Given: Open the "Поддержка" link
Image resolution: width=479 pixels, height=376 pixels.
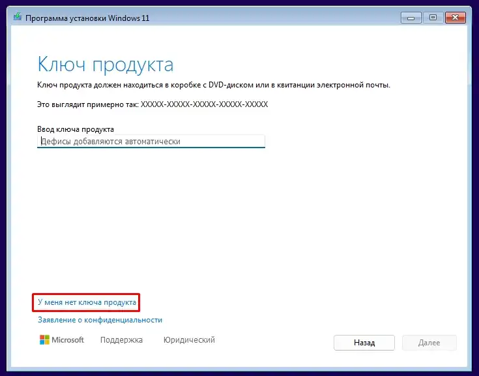Looking at the screenshot, I should (x=121, y=340).
